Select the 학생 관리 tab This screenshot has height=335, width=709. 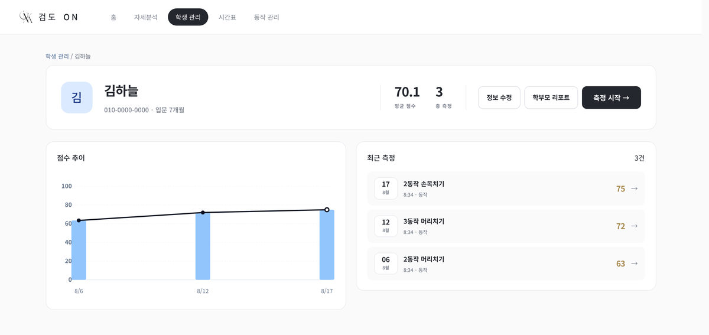188,17
